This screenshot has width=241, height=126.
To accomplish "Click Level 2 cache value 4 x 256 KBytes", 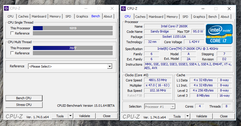I will (203, 90).
